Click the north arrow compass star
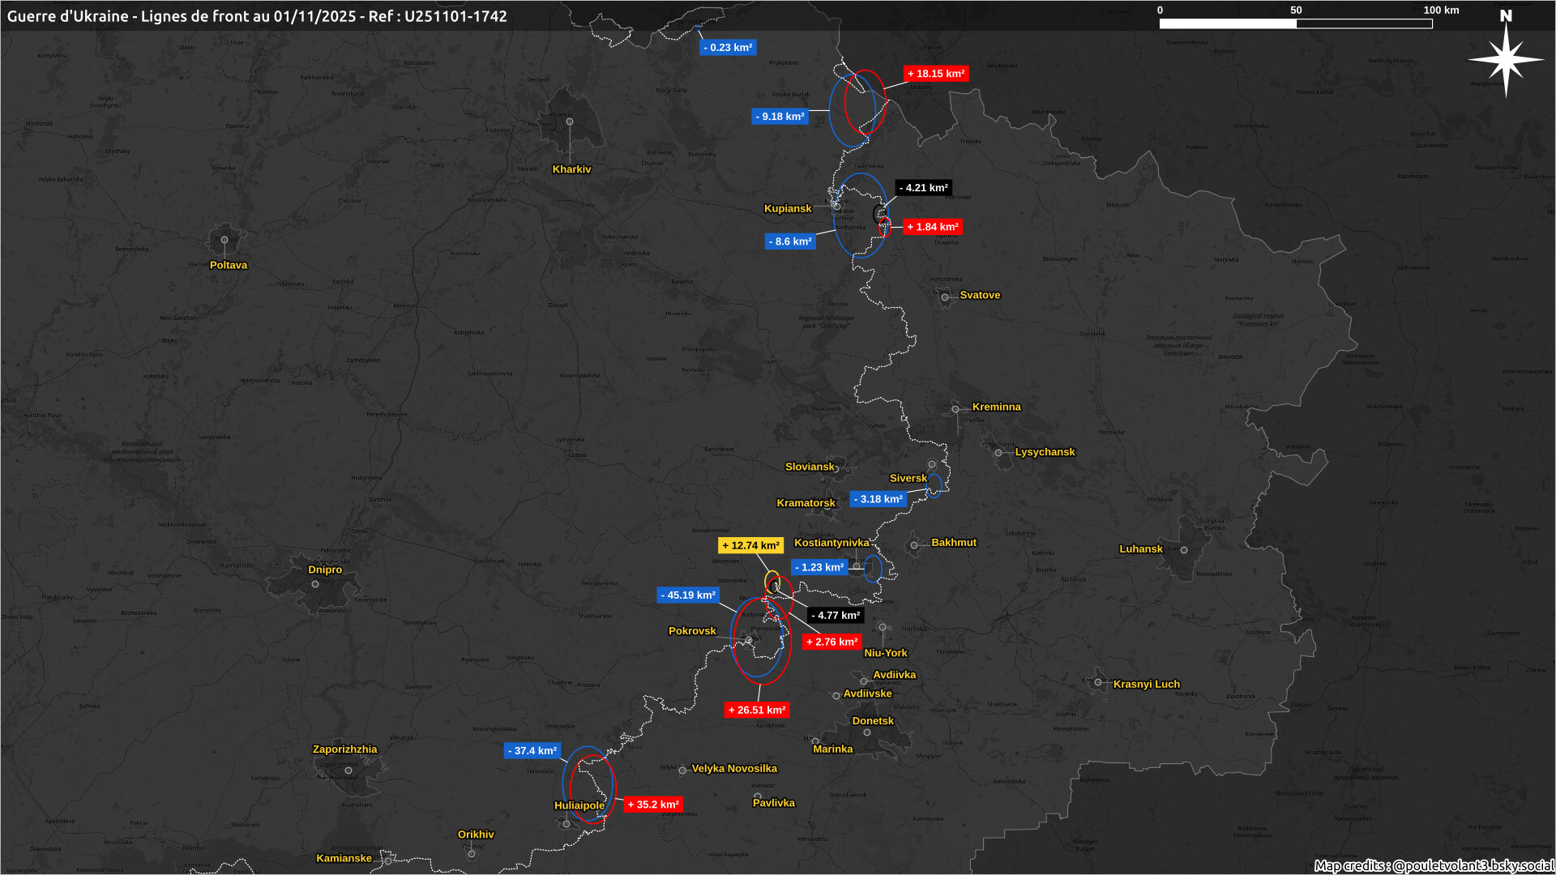Image resolution: width=1556 pixels, height=875 pixels. coord(1506,59)
